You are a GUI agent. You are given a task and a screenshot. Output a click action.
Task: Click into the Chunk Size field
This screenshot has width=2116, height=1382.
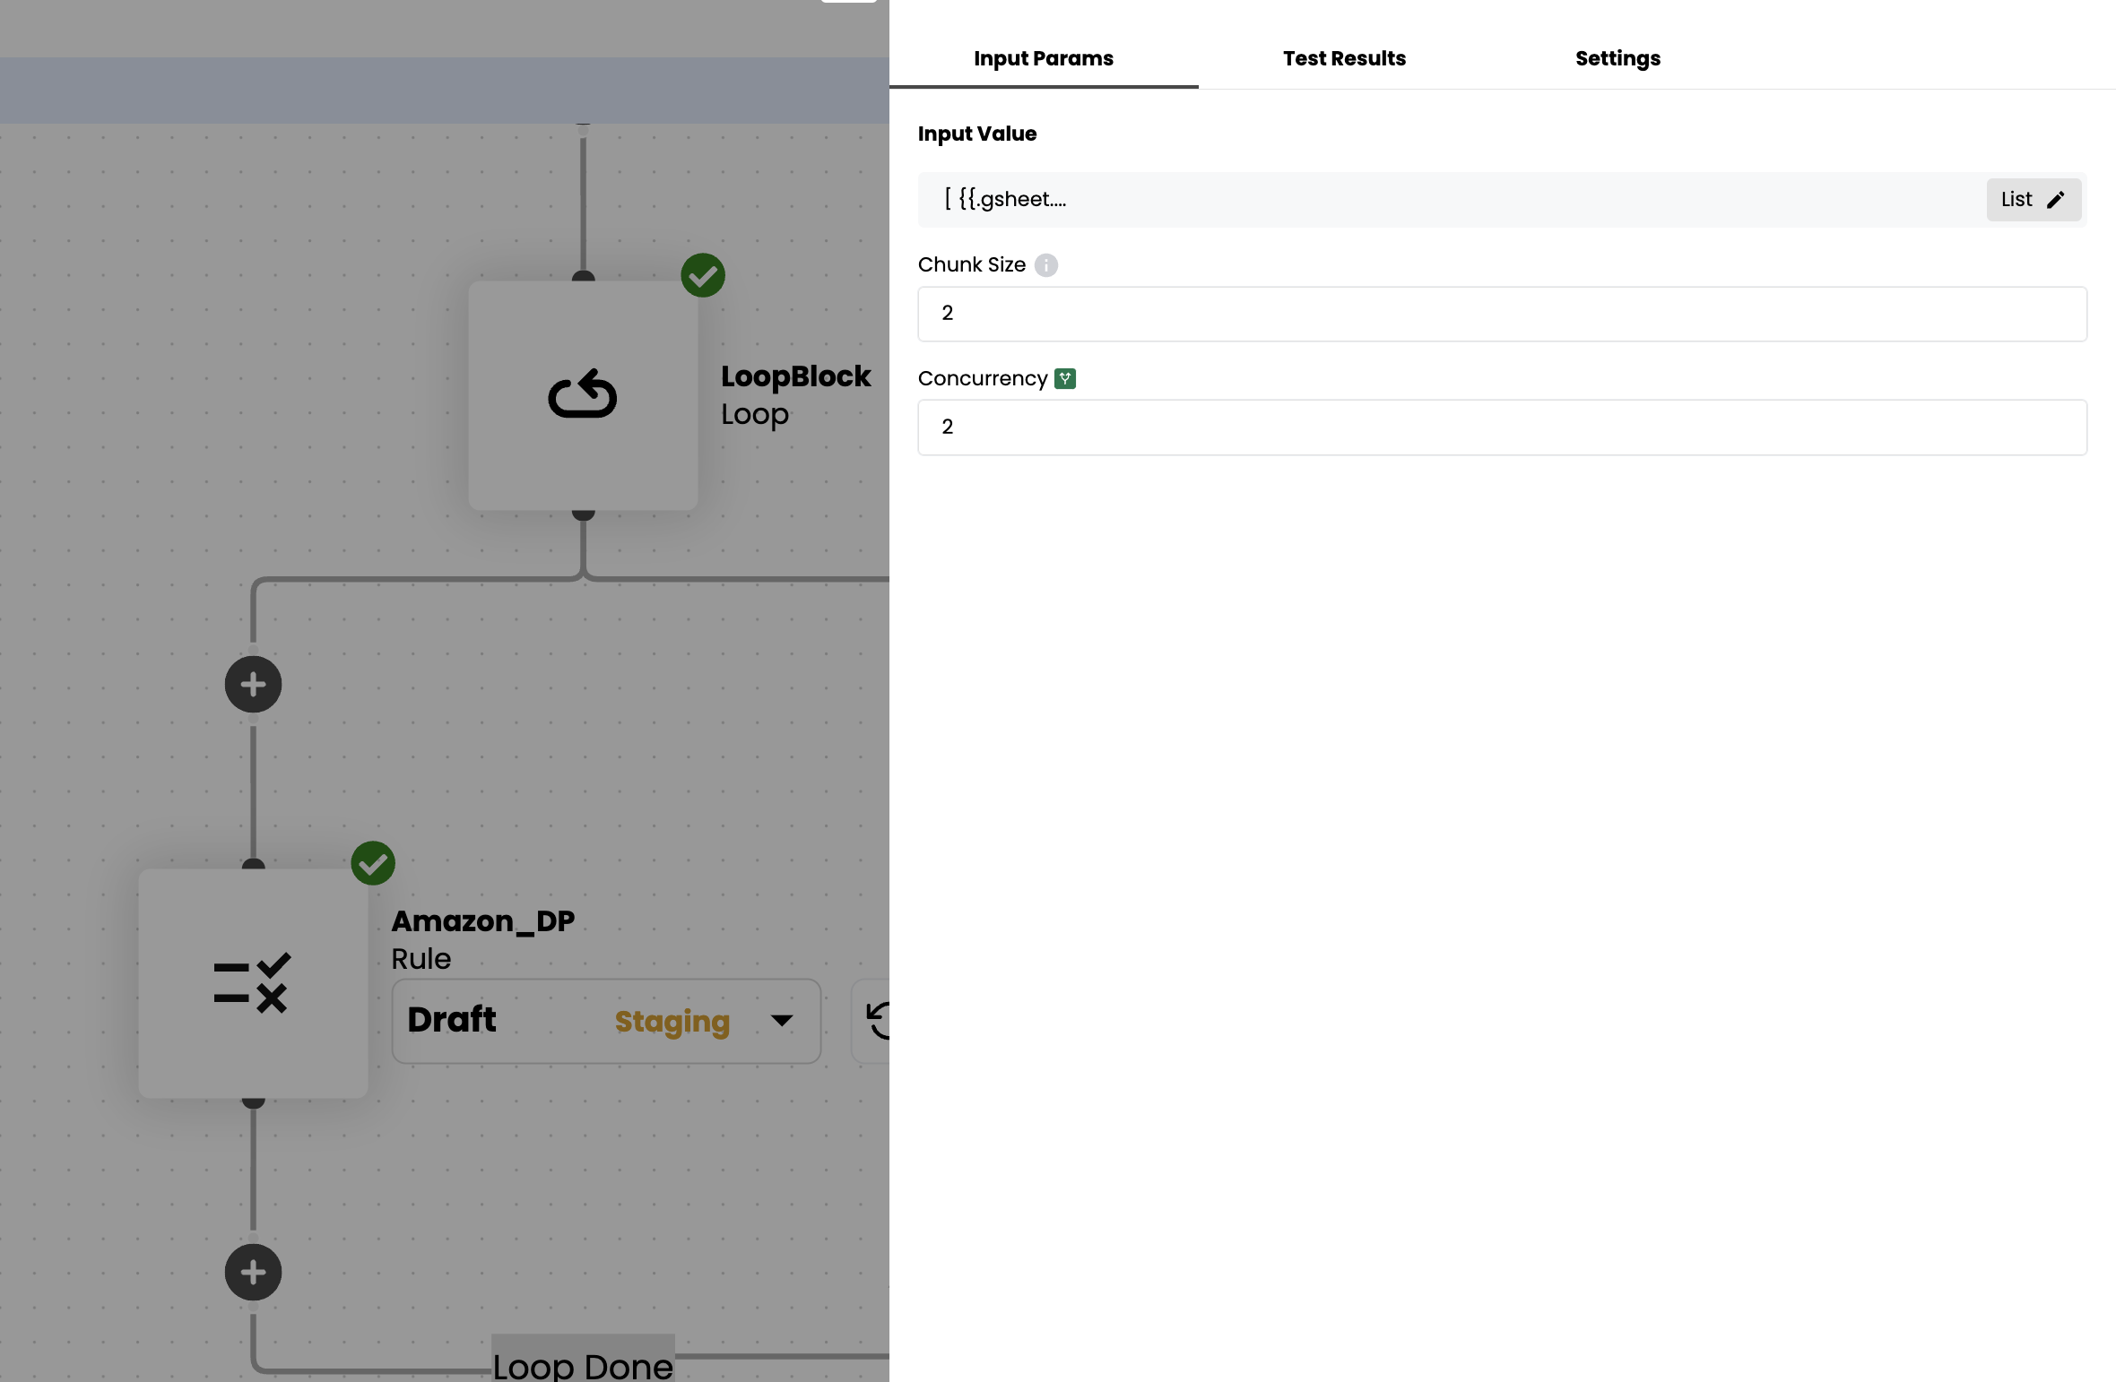click(x=1502, y=314)
